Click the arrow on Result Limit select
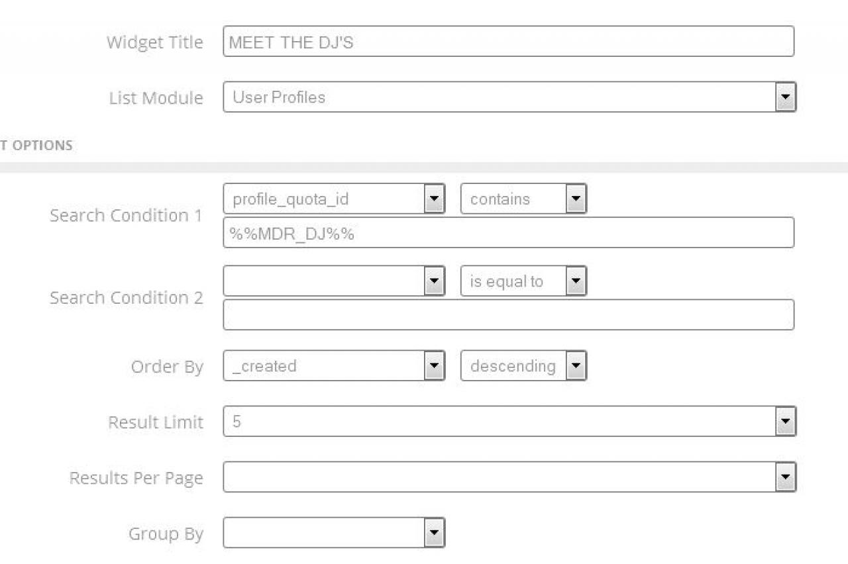 [x=785, y=422]
